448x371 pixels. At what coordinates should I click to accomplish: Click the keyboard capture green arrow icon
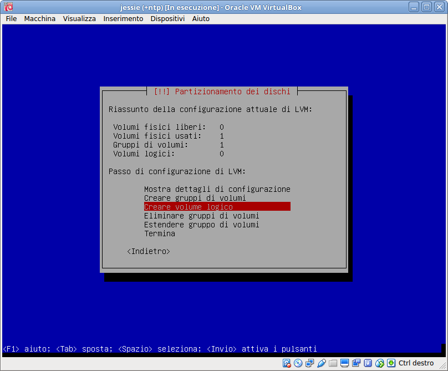click(x=391, y=363)
